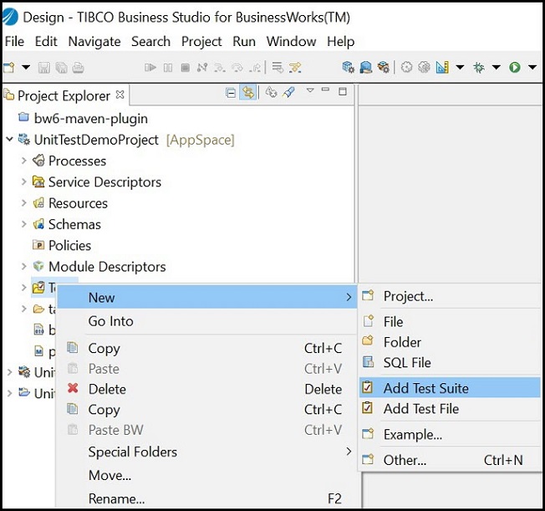Choose Delete from context menu
Screen dimensions: 545x511
[207, 389]
